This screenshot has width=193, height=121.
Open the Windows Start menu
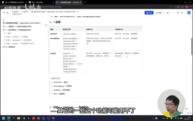[x=4, y=118]
